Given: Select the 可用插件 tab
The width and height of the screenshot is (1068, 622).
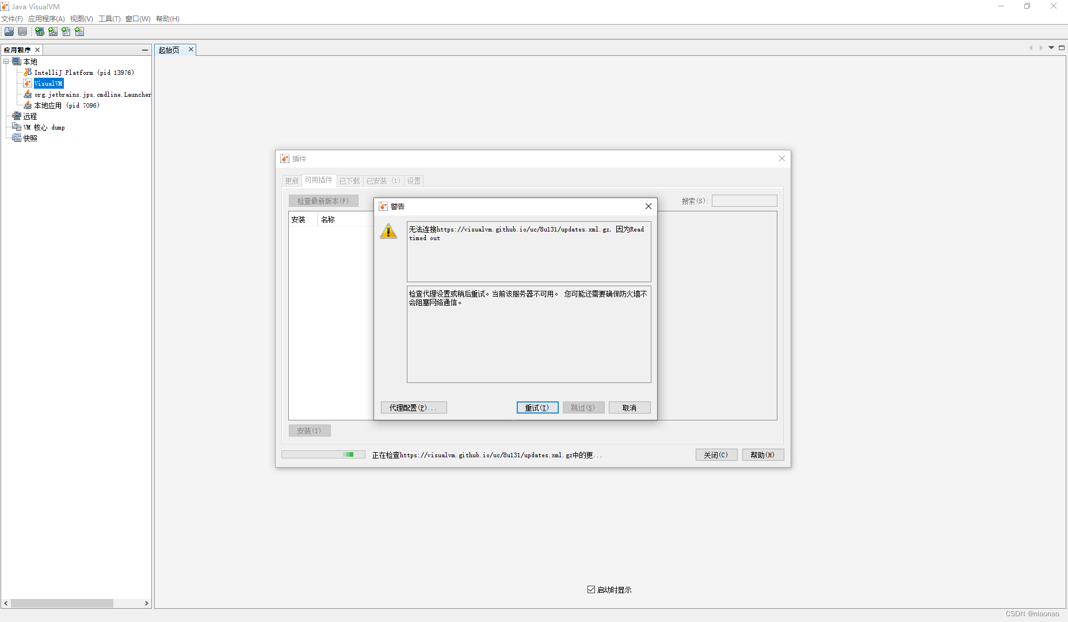Looking at the screenshot, I should (319, 180).
